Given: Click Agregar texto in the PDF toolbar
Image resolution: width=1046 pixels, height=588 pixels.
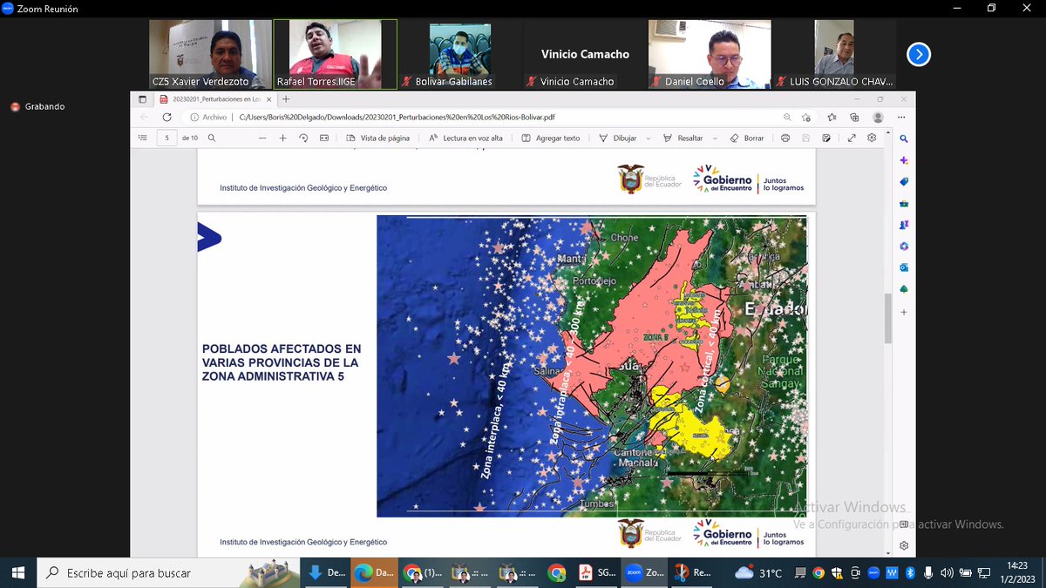Looking at the screenshot, I should click(550, 138).
